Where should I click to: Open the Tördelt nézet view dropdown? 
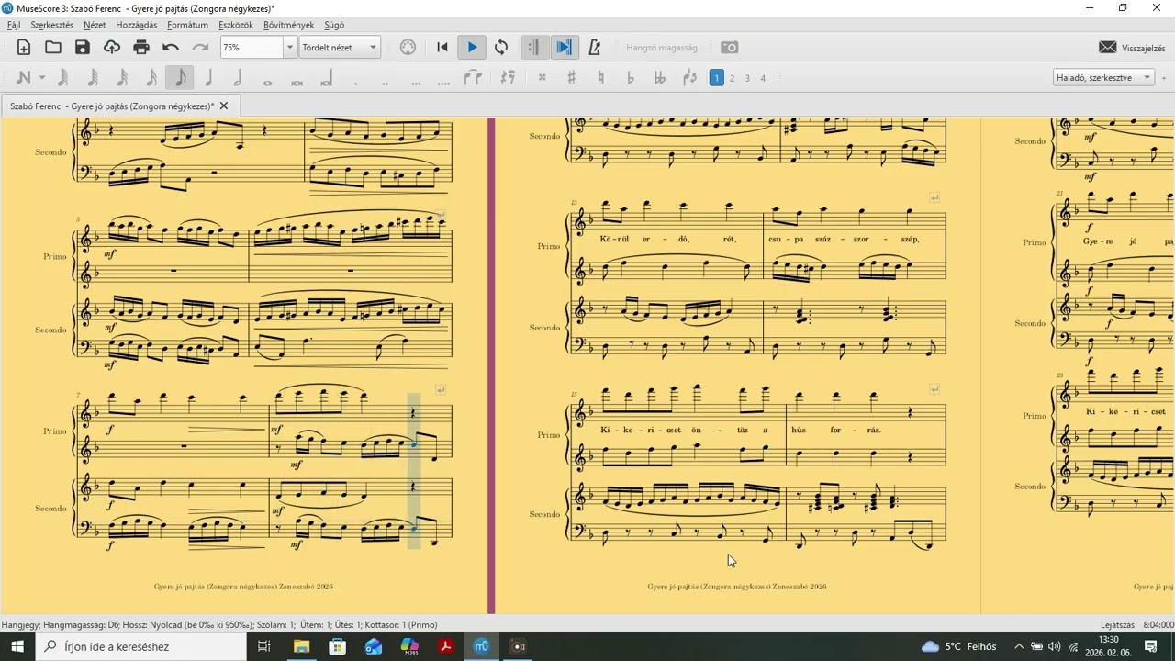tap(340, 48)
